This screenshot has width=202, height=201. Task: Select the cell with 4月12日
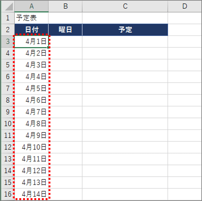[32, 171]
